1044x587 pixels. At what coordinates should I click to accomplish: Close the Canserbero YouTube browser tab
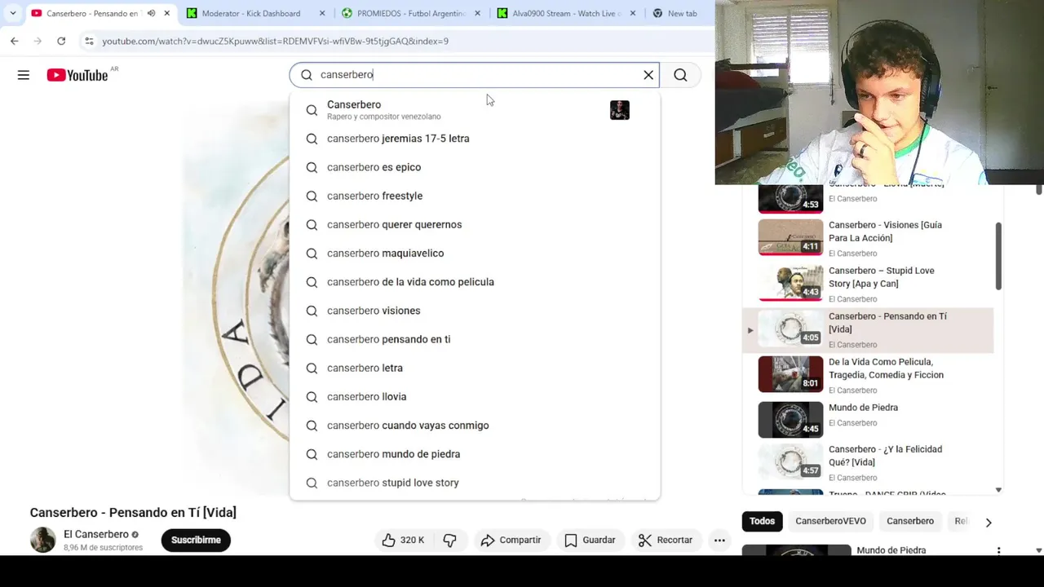click(167, 13)
